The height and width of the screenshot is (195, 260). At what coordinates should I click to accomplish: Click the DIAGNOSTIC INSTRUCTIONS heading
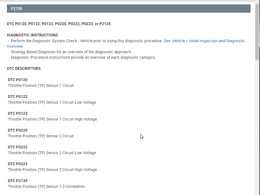tap(32, 35)
